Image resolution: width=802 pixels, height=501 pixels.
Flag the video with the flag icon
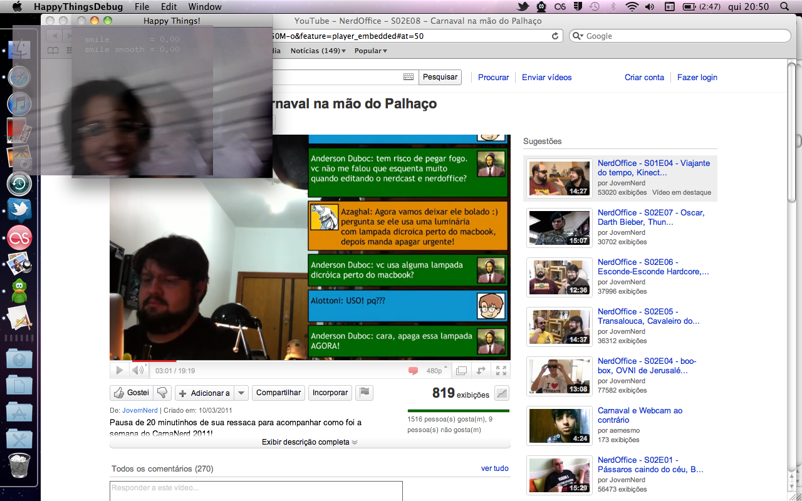pyautogui.click(x=365, y=393)
